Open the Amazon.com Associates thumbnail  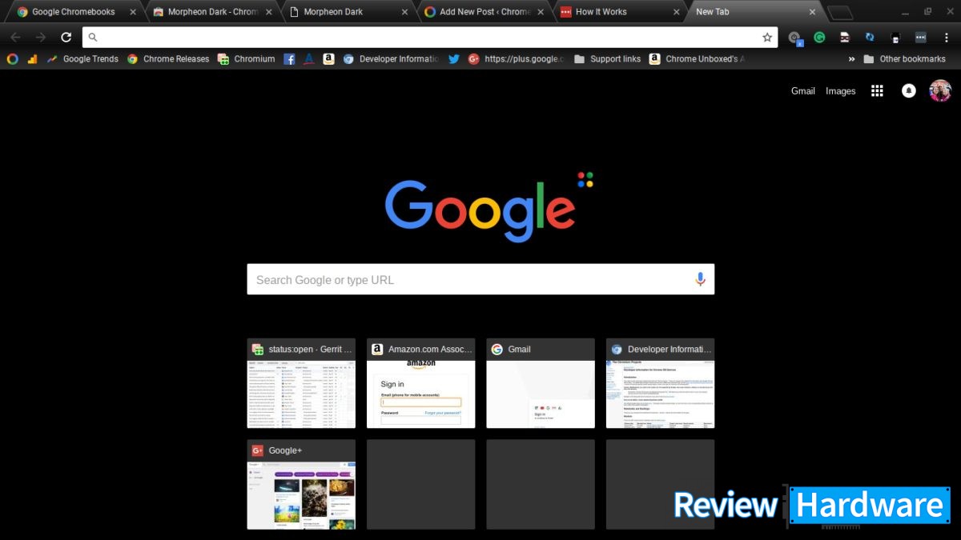tap(421, 383)
